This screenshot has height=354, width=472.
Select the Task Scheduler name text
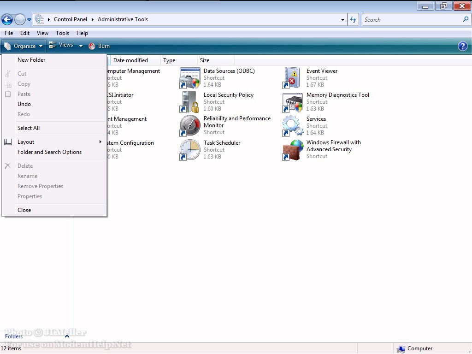coord(222,143)
